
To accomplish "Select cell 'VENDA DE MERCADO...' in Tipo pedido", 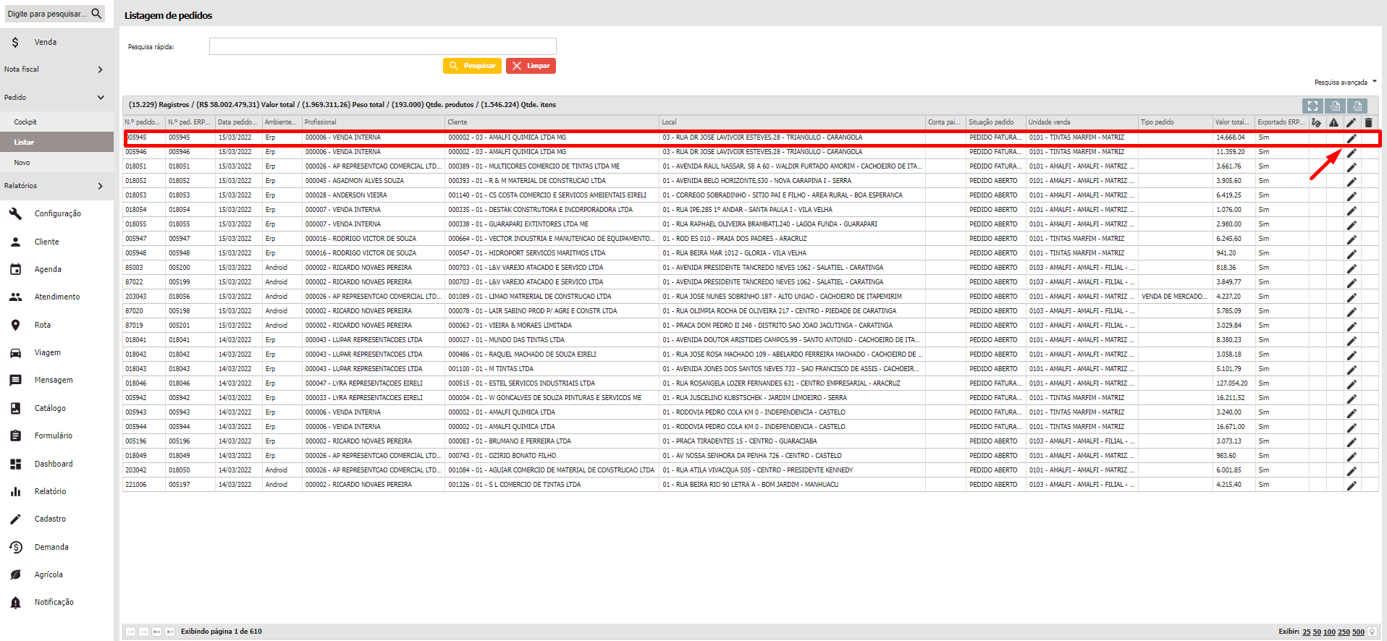I will click(x=1174, y=297).
